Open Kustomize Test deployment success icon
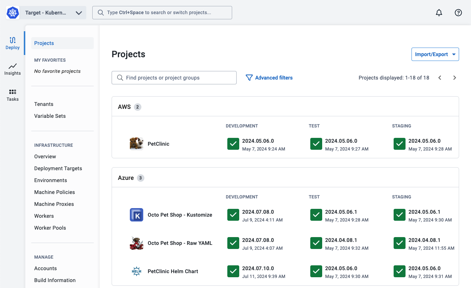 316,215
